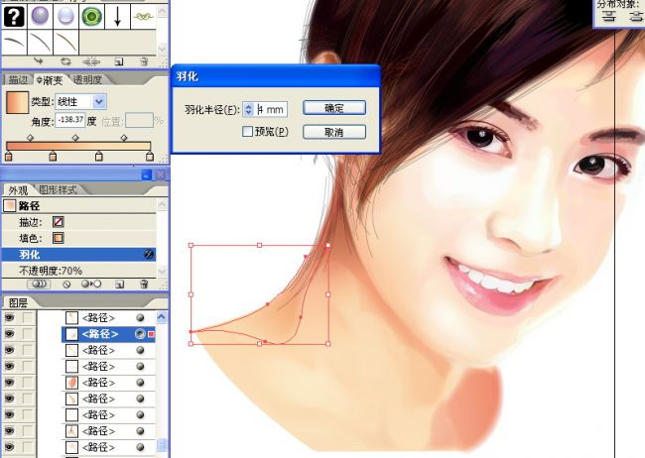Click the 羽化 effect icon in Appearance row
The width and height of the screenshot is (645, 458).
[x=149, y=255]
